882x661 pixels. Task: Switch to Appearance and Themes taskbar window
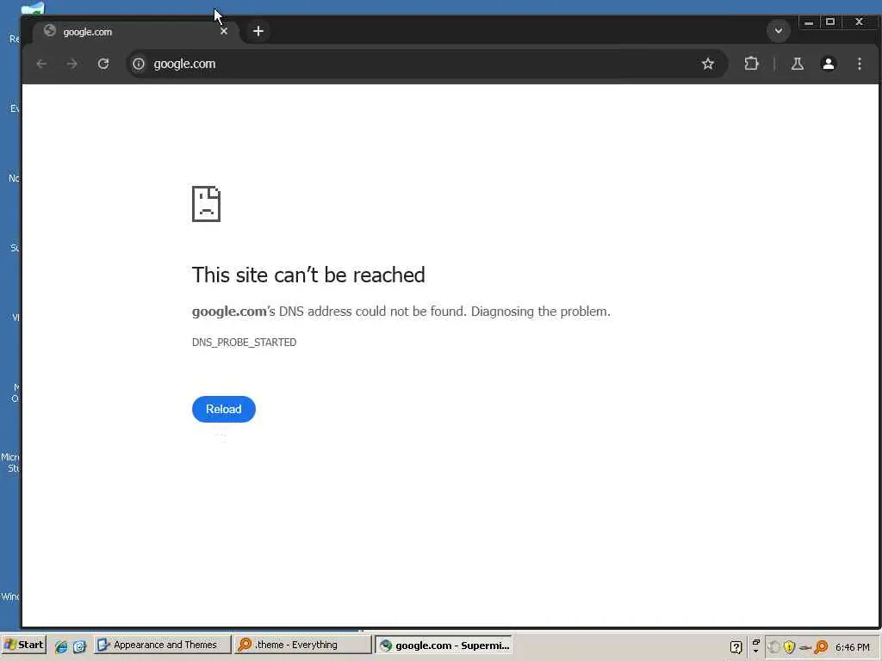coord(163,646)
